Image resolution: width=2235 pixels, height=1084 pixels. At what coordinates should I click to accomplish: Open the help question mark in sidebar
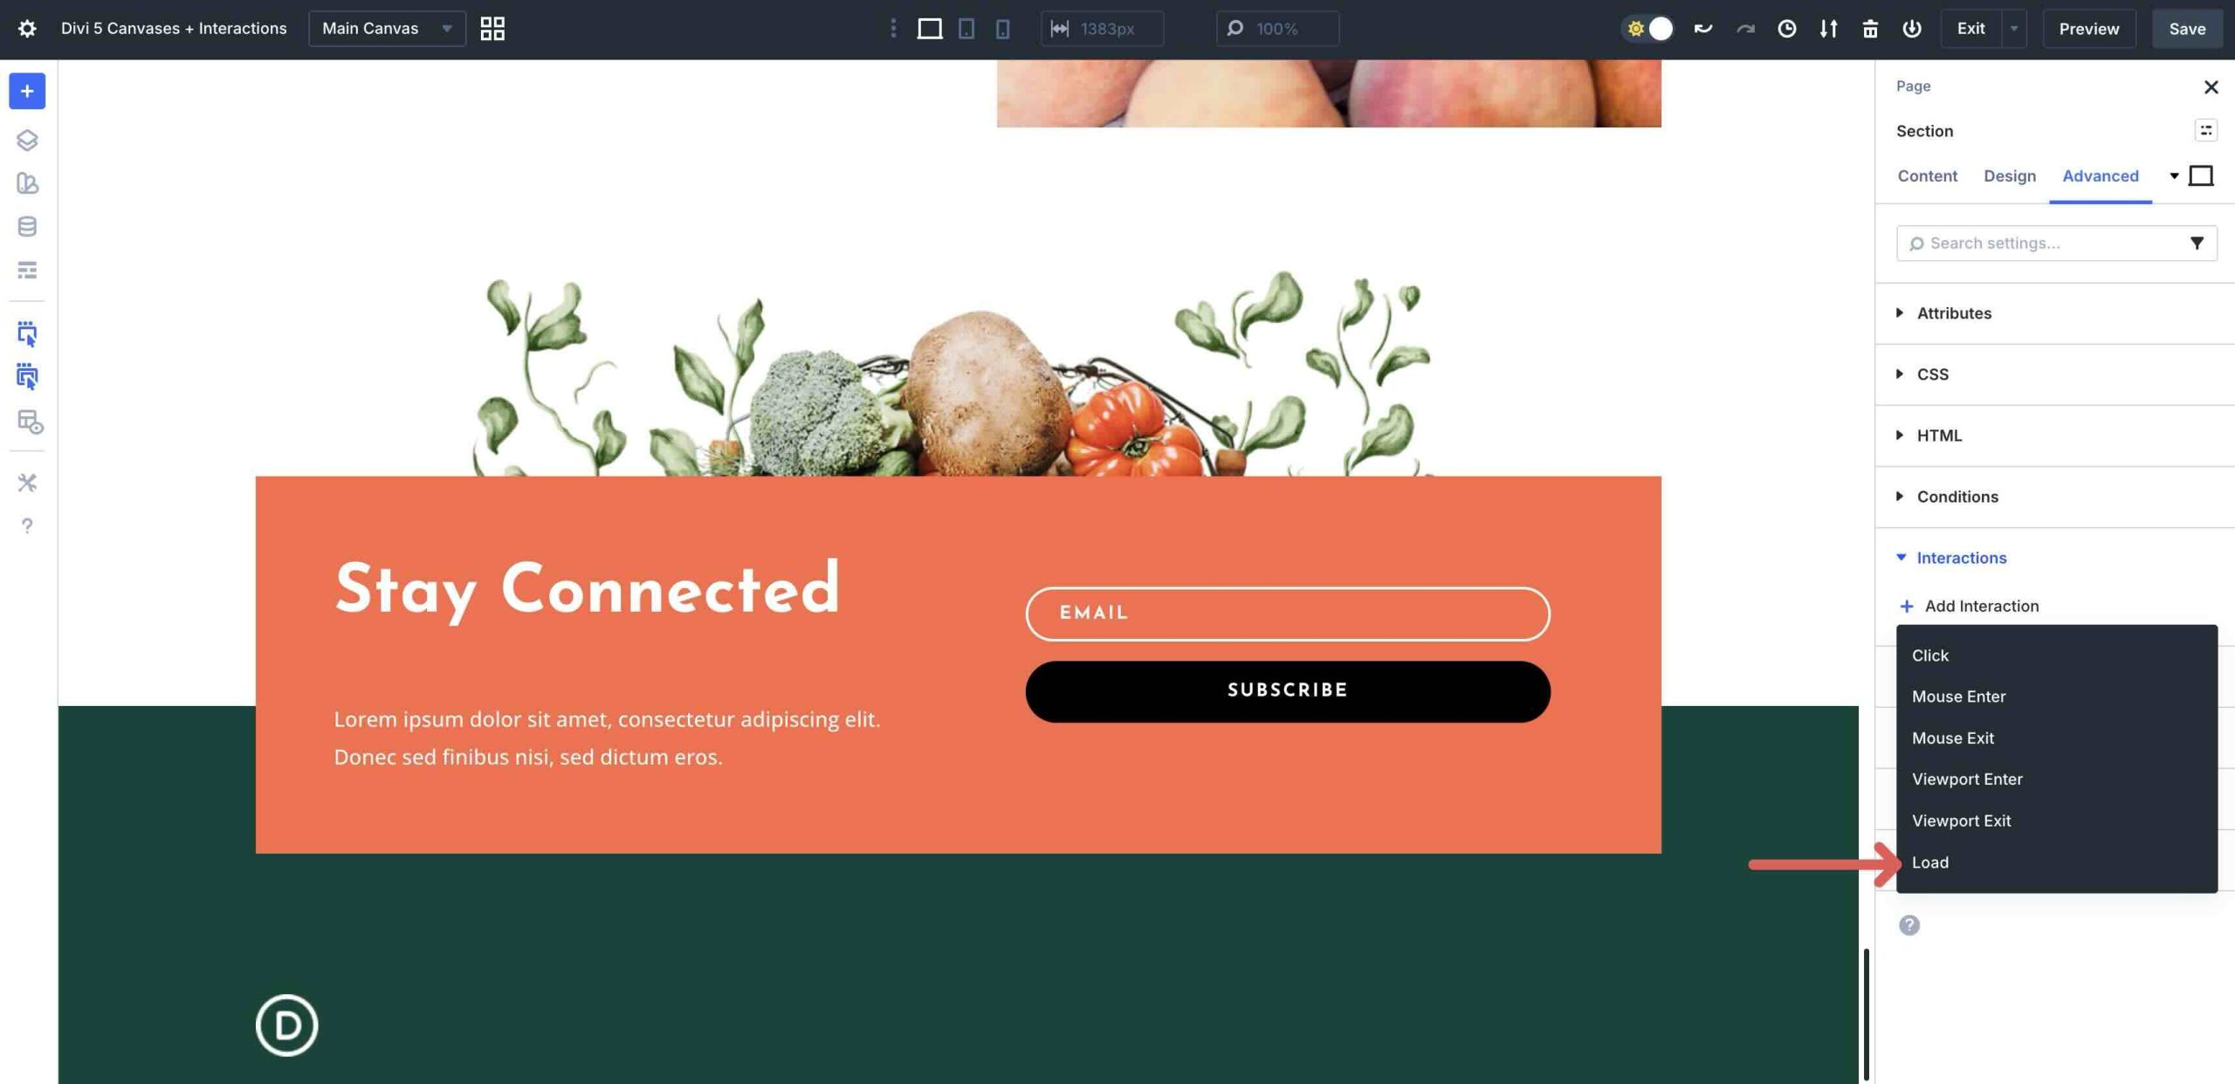coord(27,525)
